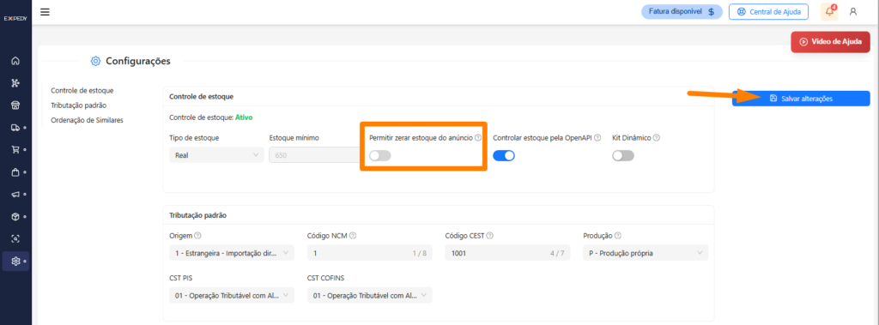Open the notifications bell

830,11
